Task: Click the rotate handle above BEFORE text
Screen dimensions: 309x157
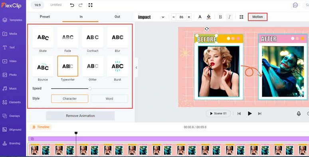Action: 206,29
